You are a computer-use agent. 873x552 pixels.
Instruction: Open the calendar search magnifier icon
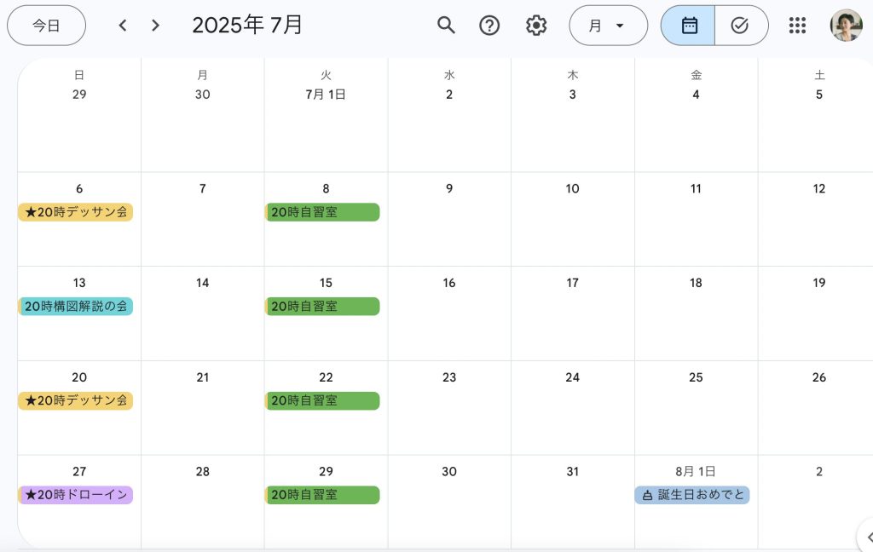pyautogui.click(x=446, y=25)
